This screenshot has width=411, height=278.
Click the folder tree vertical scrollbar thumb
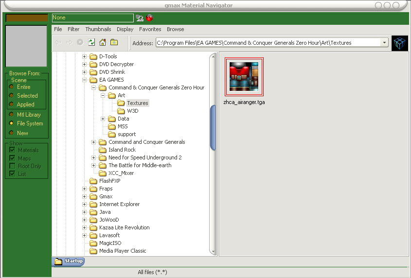(213, 128)
